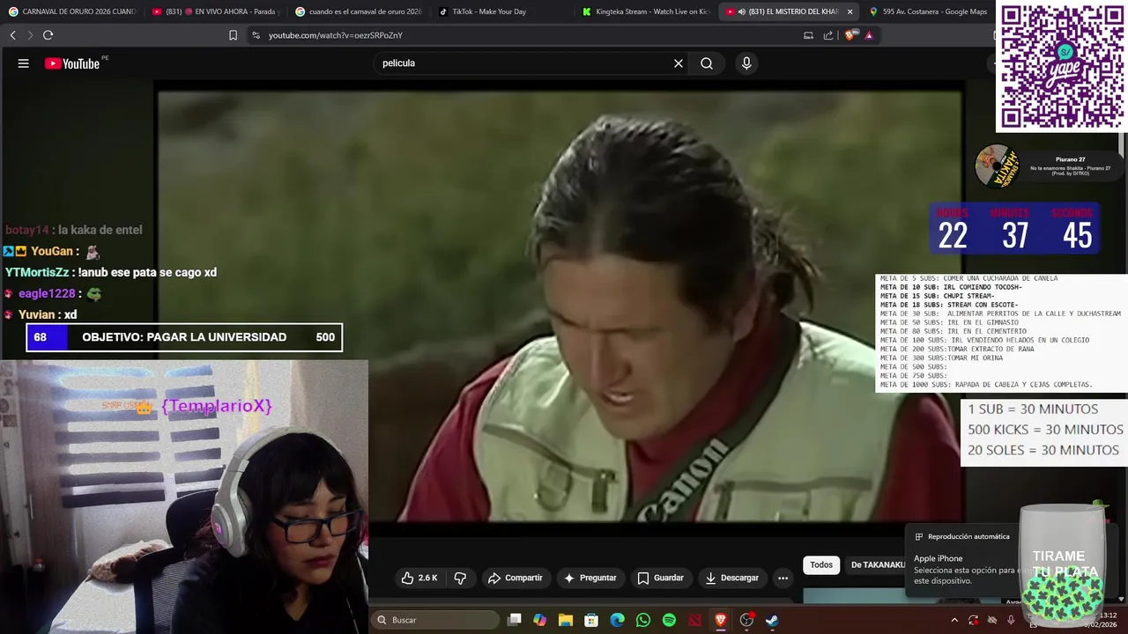
Task: Switch to cuando es el carnaval de oruro tab
Action: pyautogui.click(x=360, y=11)
